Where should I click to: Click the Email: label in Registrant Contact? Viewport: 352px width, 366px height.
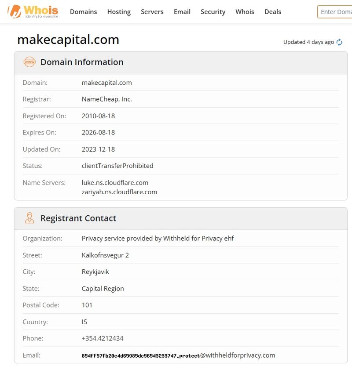click(32, 355)
